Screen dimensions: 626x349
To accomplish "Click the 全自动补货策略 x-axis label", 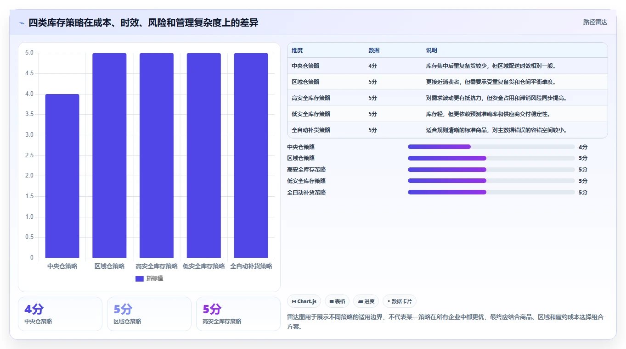I will (x=251, y=266).
